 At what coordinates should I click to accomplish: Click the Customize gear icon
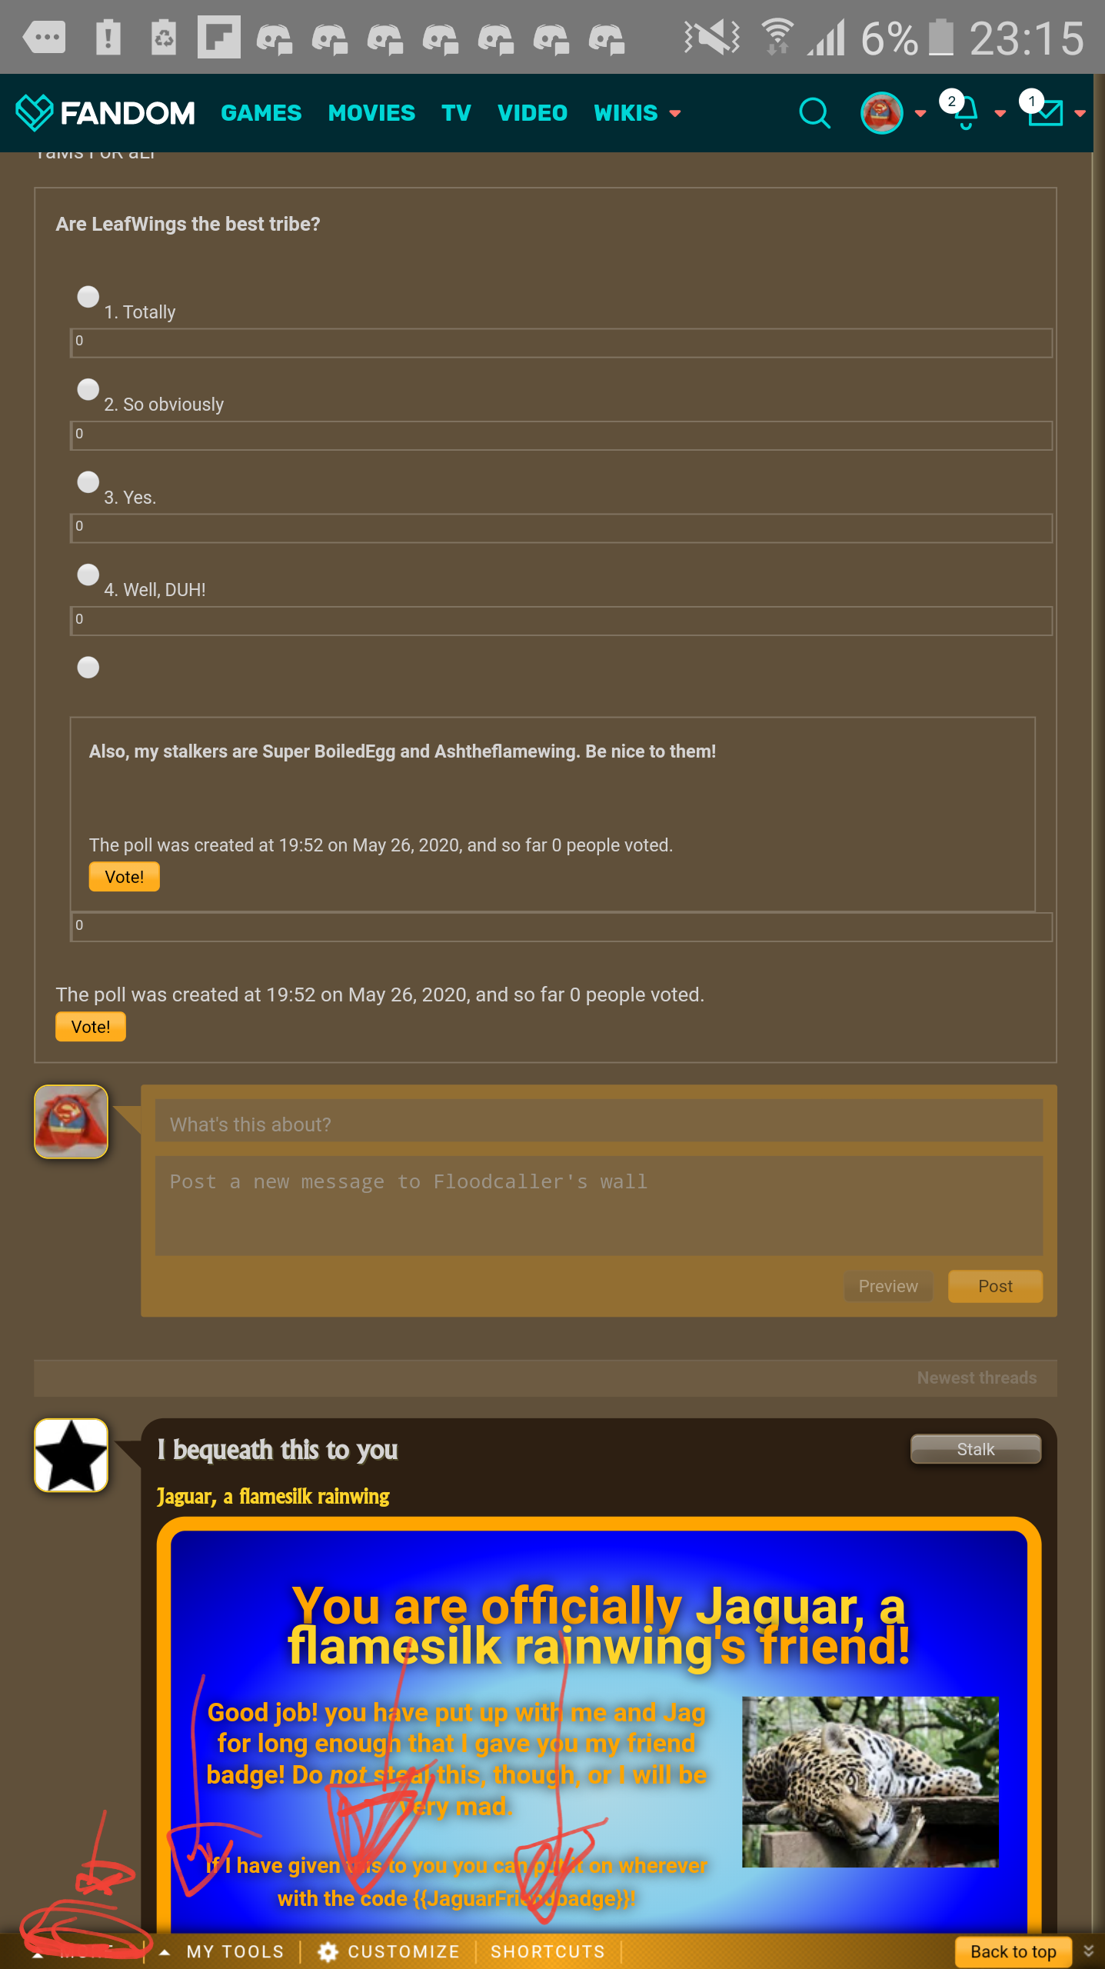[328, 1951]
